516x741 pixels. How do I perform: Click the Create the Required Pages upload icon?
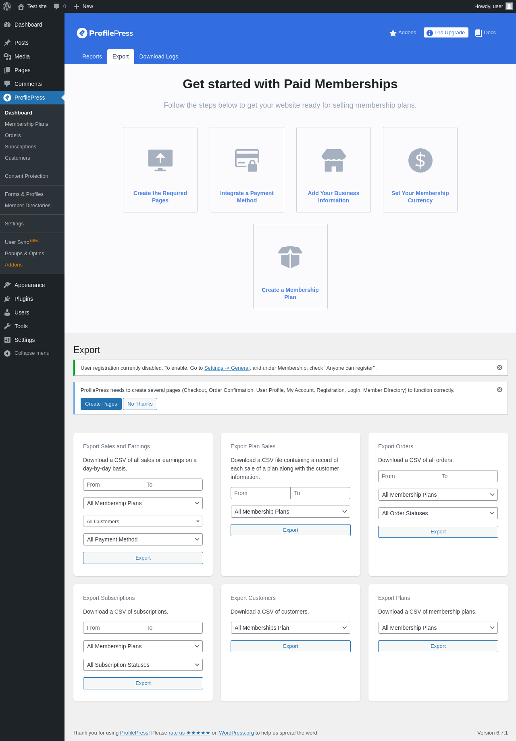point(160,160)
